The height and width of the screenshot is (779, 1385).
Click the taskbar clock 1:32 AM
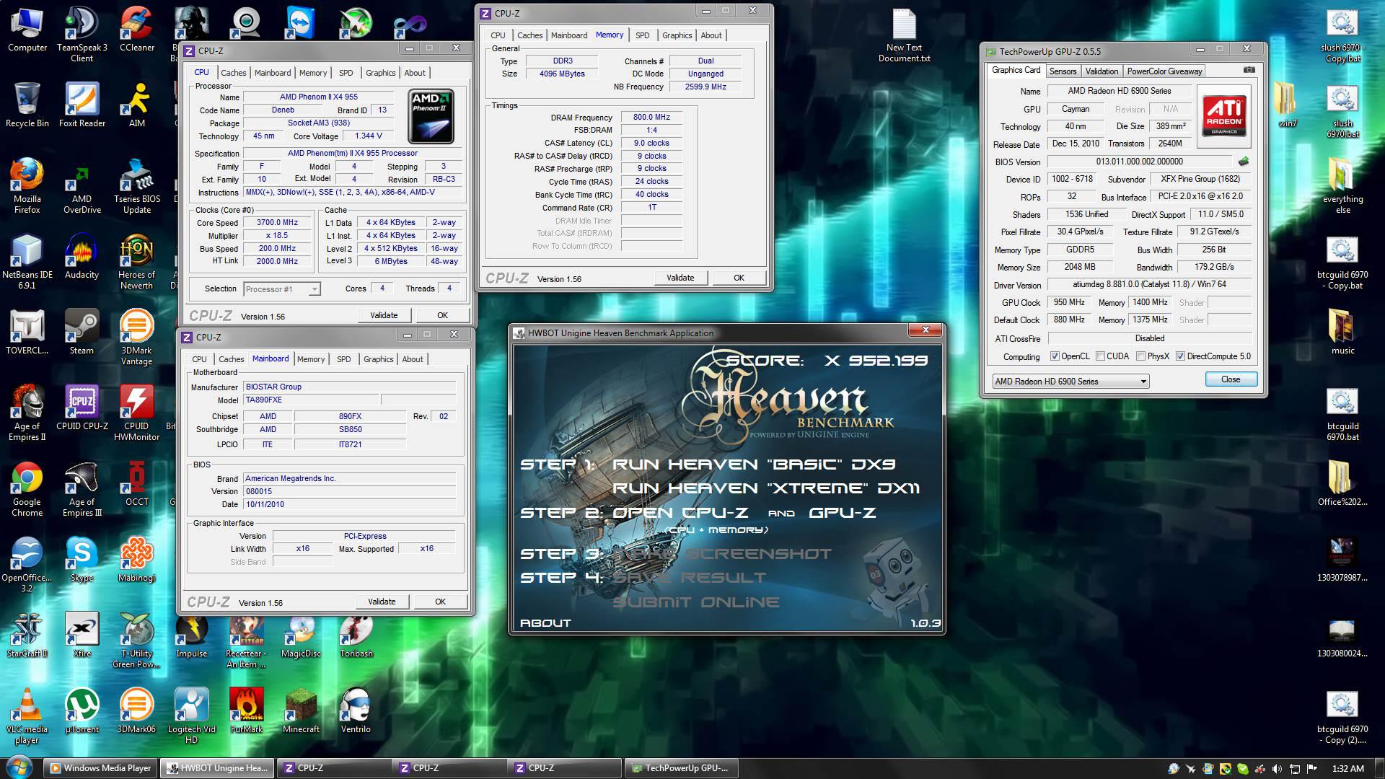(1348, 768)
